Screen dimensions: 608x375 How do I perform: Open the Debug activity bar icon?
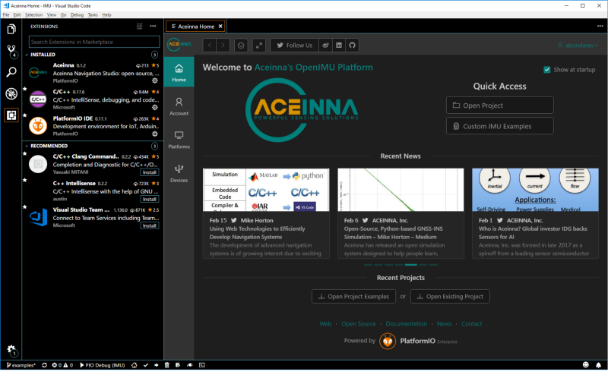11,93
